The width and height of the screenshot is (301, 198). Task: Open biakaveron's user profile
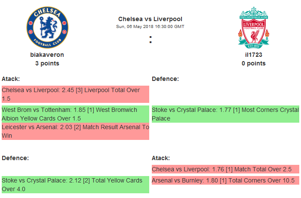coord(47,55)
